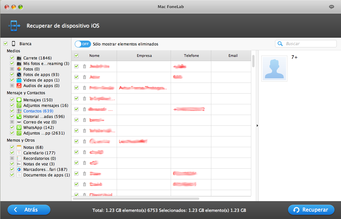
Task: Click the Notas icon
Action: tap(19, 147)
